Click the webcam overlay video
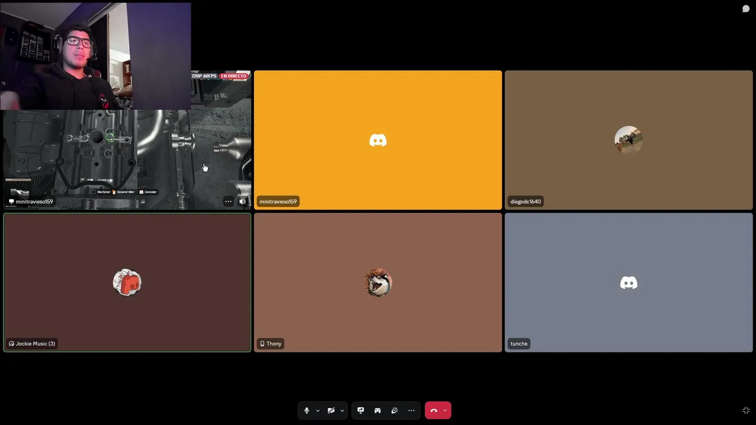Image resolution: width=756 pixels, height=425 pixels. pos(96,56)
